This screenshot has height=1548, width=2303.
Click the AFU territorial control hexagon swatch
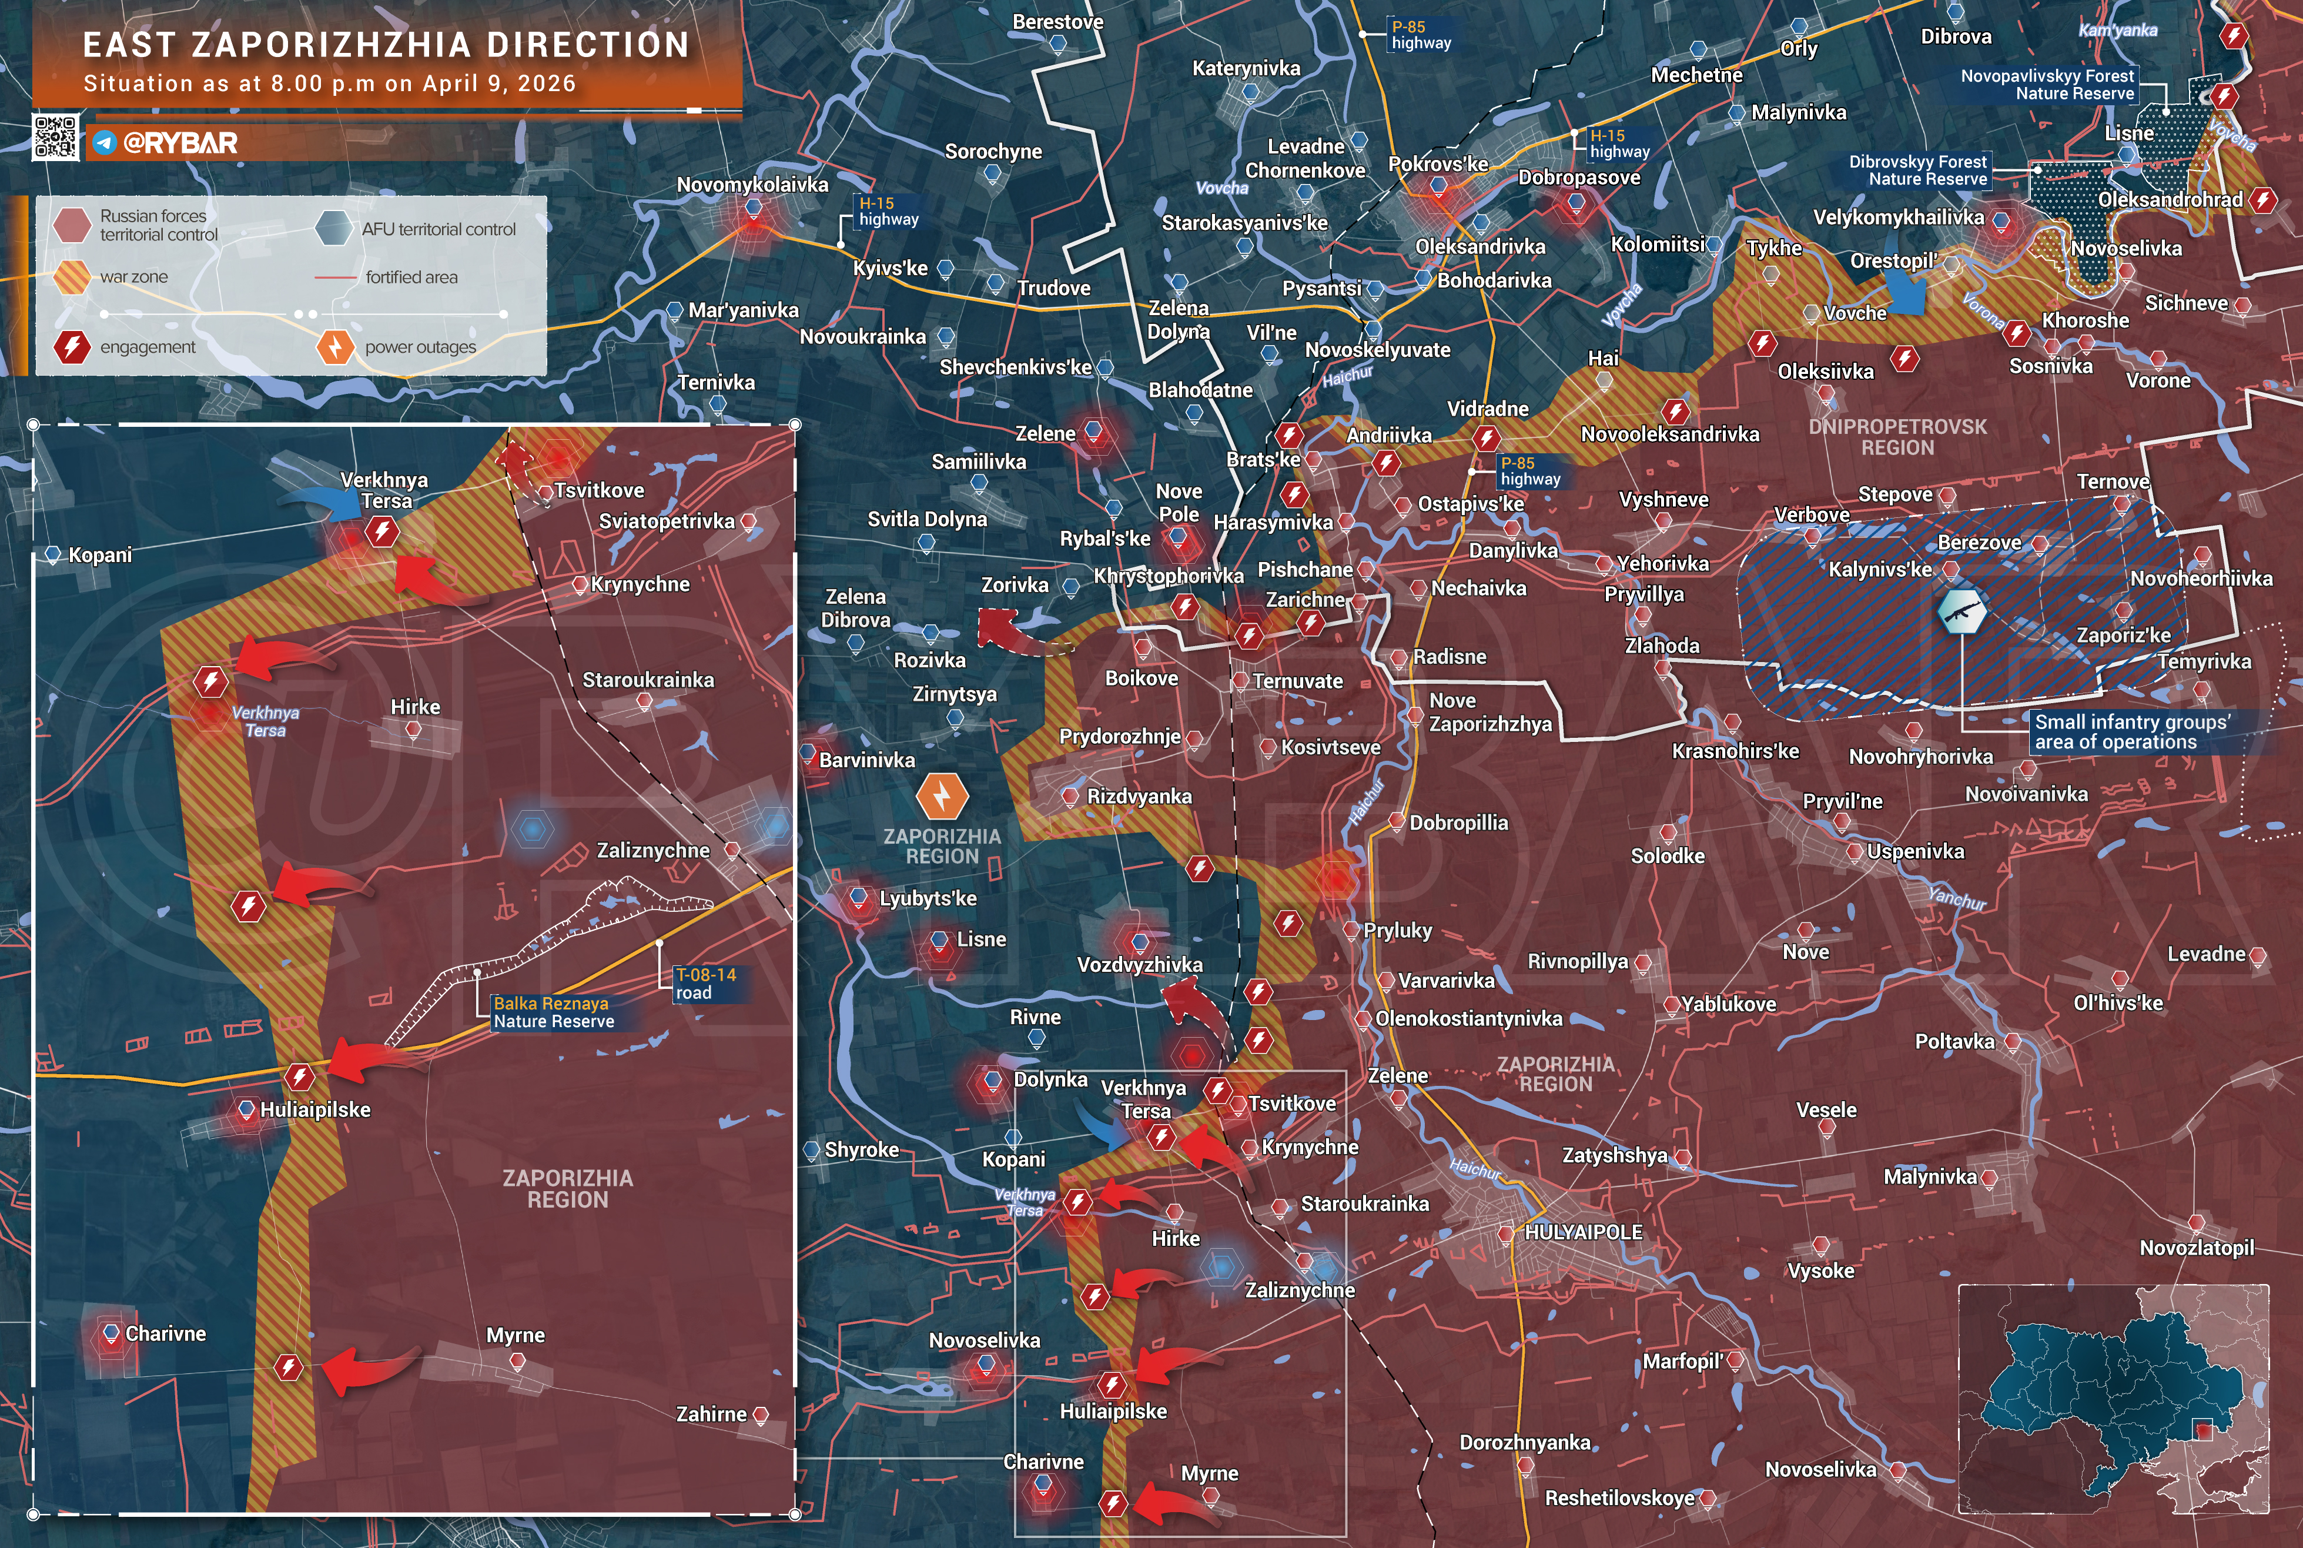click(x=334, y=228)
